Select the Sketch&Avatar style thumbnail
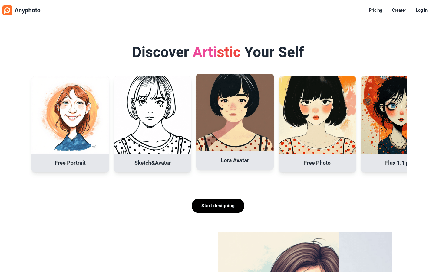The image size is (436, 272). point(152,115)
